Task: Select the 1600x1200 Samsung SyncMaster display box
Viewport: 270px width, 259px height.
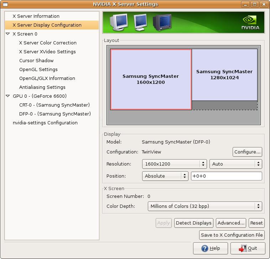Action: [151, 79]
